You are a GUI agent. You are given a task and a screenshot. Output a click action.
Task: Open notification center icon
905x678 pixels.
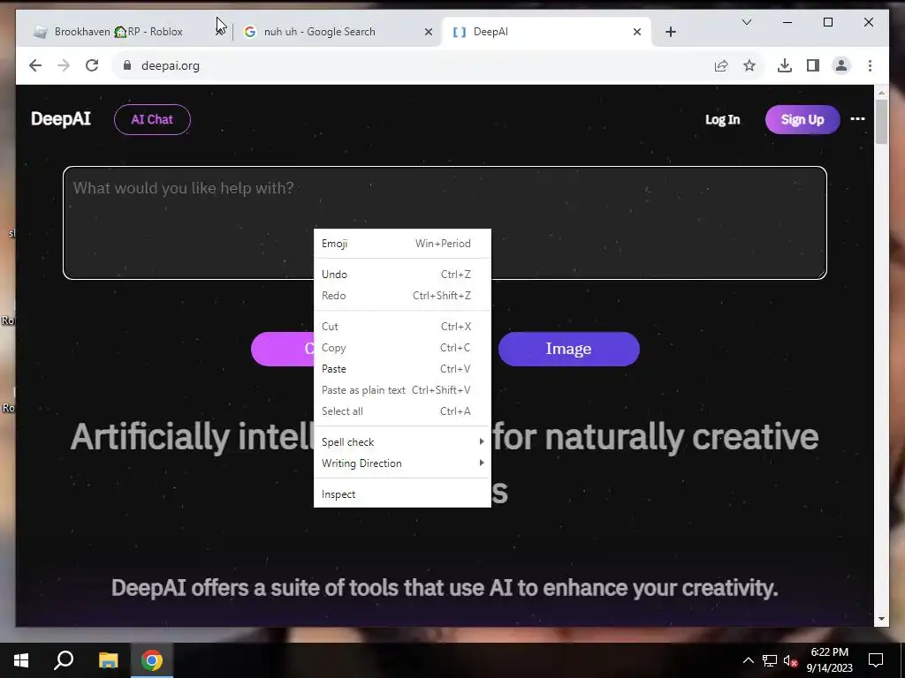pyautogui.click(x=876, y=660)
